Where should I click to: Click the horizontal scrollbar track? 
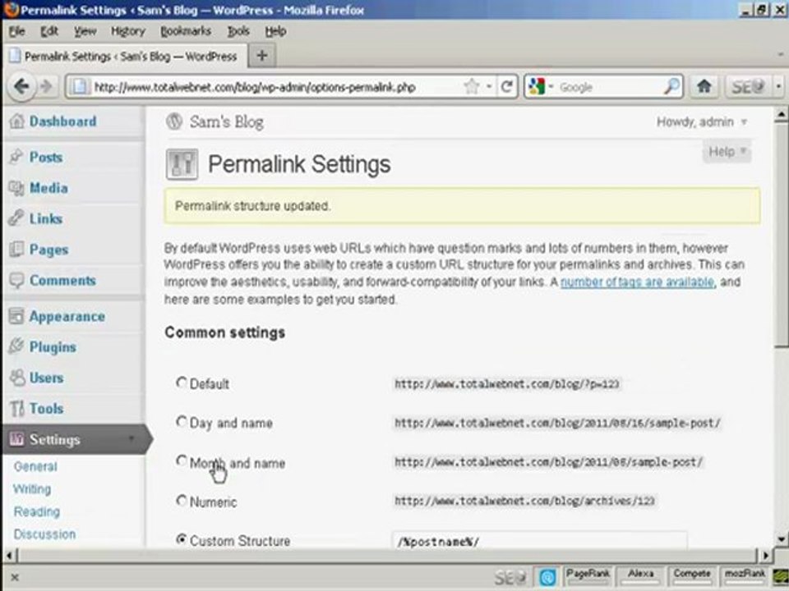[x=387, y=555]
